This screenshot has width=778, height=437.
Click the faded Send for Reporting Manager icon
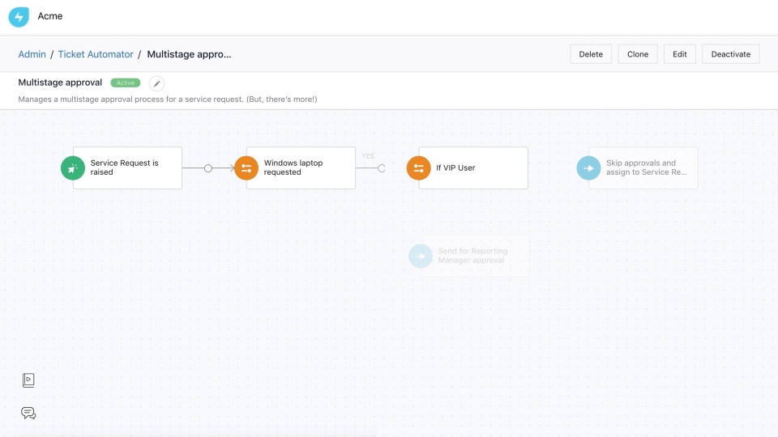[421, 257]
